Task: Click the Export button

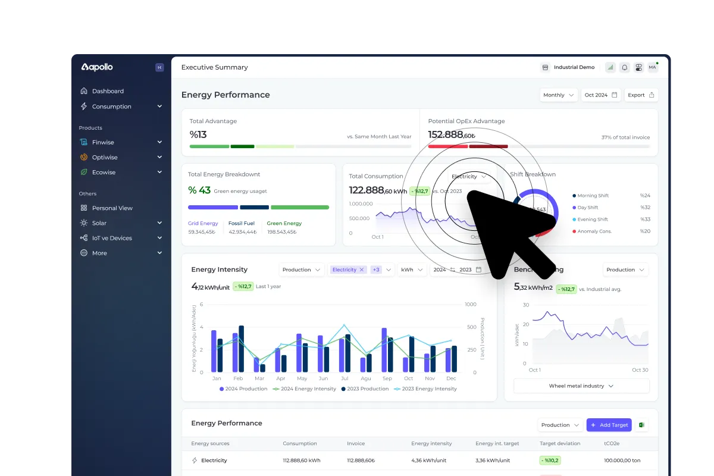Action: point(641,95)
